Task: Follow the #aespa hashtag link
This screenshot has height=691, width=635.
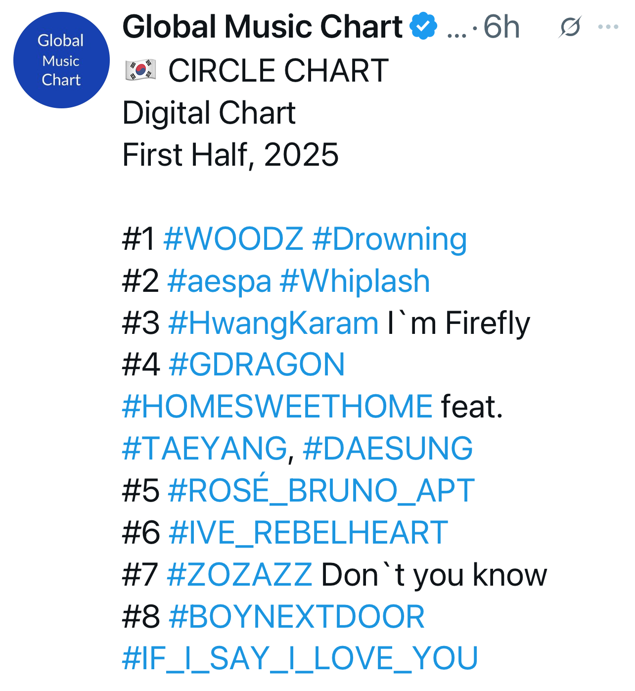Action: [x=220, y=282]
